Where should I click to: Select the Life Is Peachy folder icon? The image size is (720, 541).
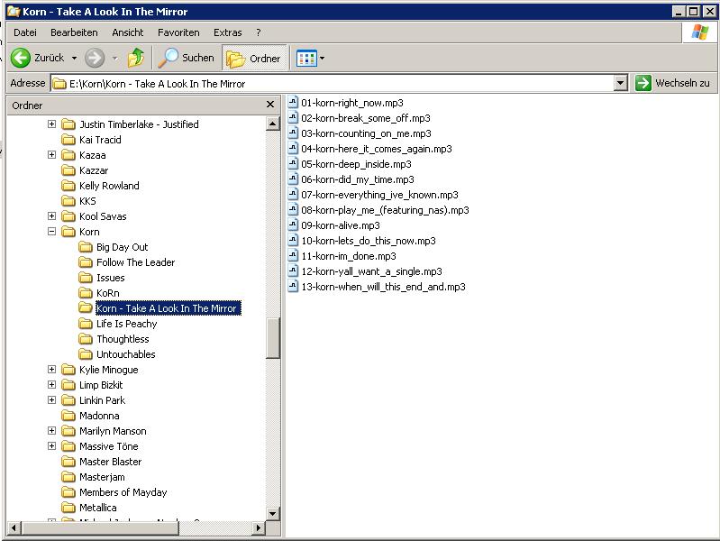click(x=86, y=324)
